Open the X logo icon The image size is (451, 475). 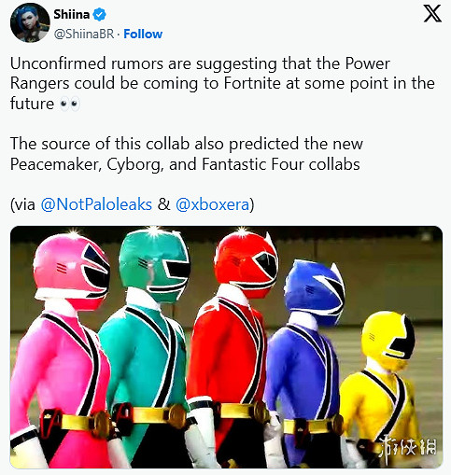pyautogui.click(x=432, y=14)
